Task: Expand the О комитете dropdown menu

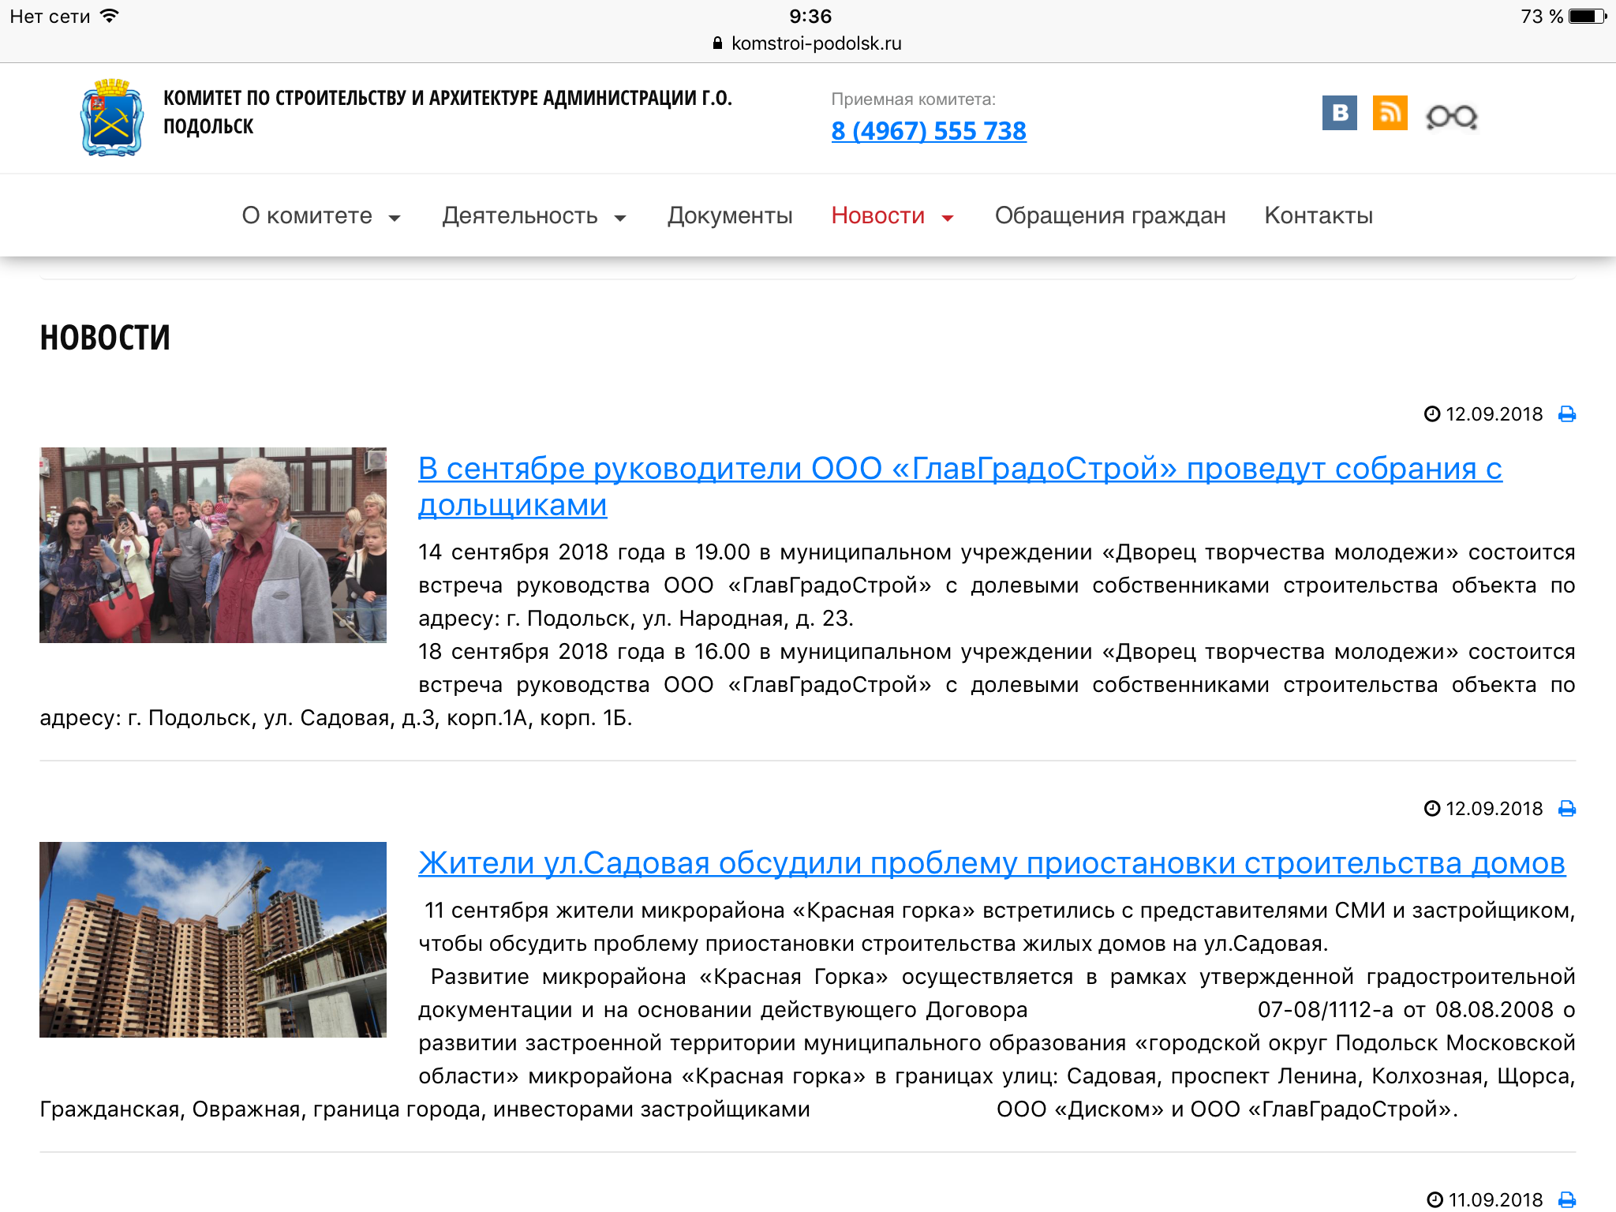Action: 321,215
